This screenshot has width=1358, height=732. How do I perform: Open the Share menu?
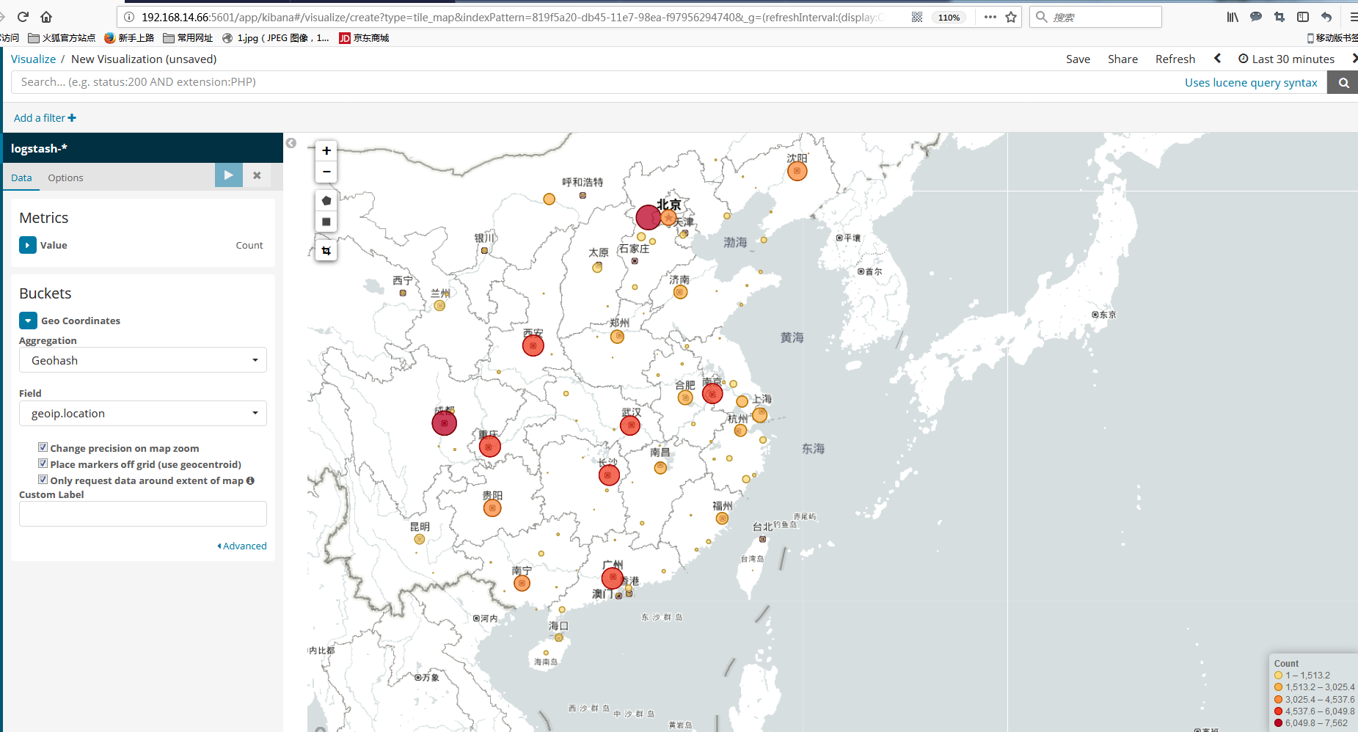click(x=1122, y=59)
